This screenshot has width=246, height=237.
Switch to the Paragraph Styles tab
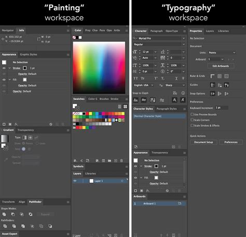167,109
